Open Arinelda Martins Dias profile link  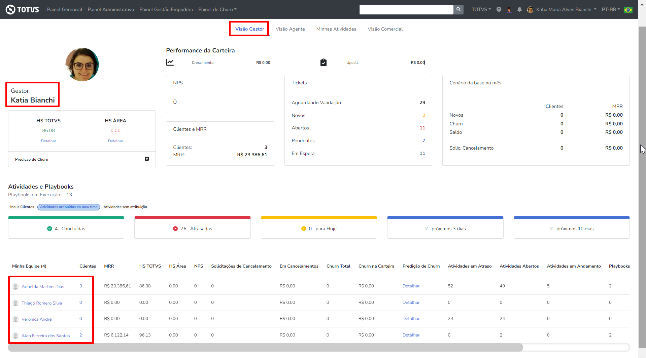pos(43,286)
